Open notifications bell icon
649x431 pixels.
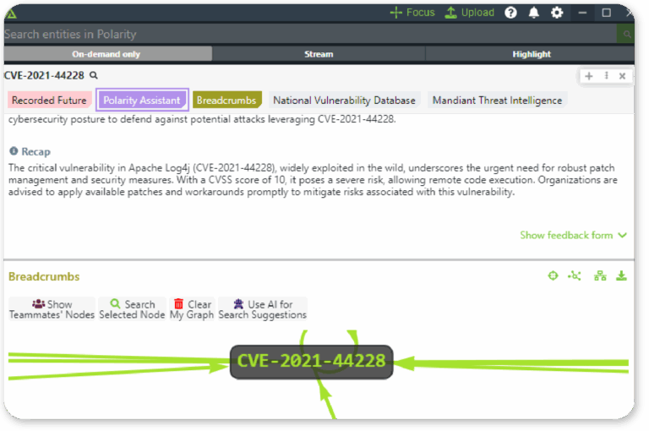534,13
